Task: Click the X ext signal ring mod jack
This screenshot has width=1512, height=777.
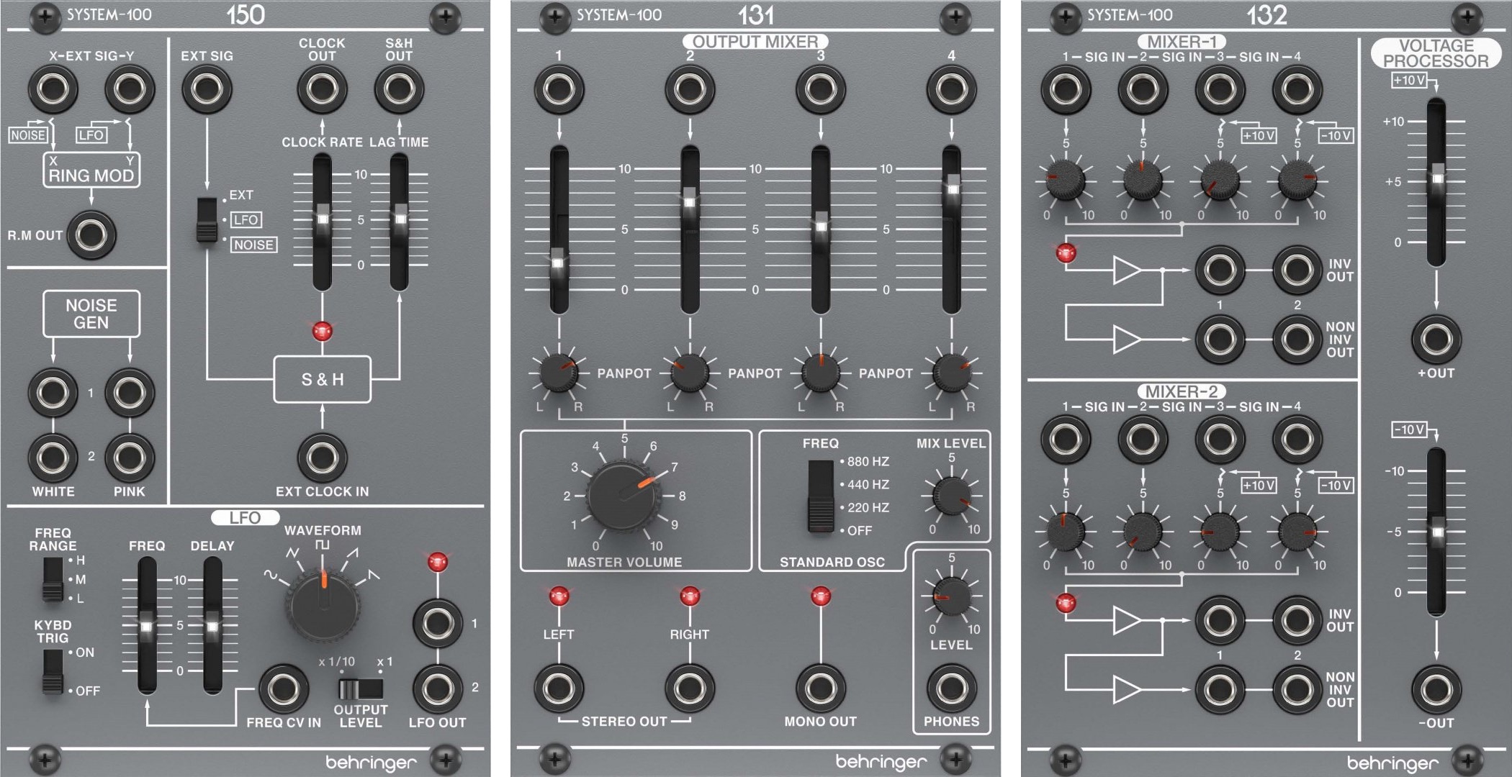Action: [53, 89]
